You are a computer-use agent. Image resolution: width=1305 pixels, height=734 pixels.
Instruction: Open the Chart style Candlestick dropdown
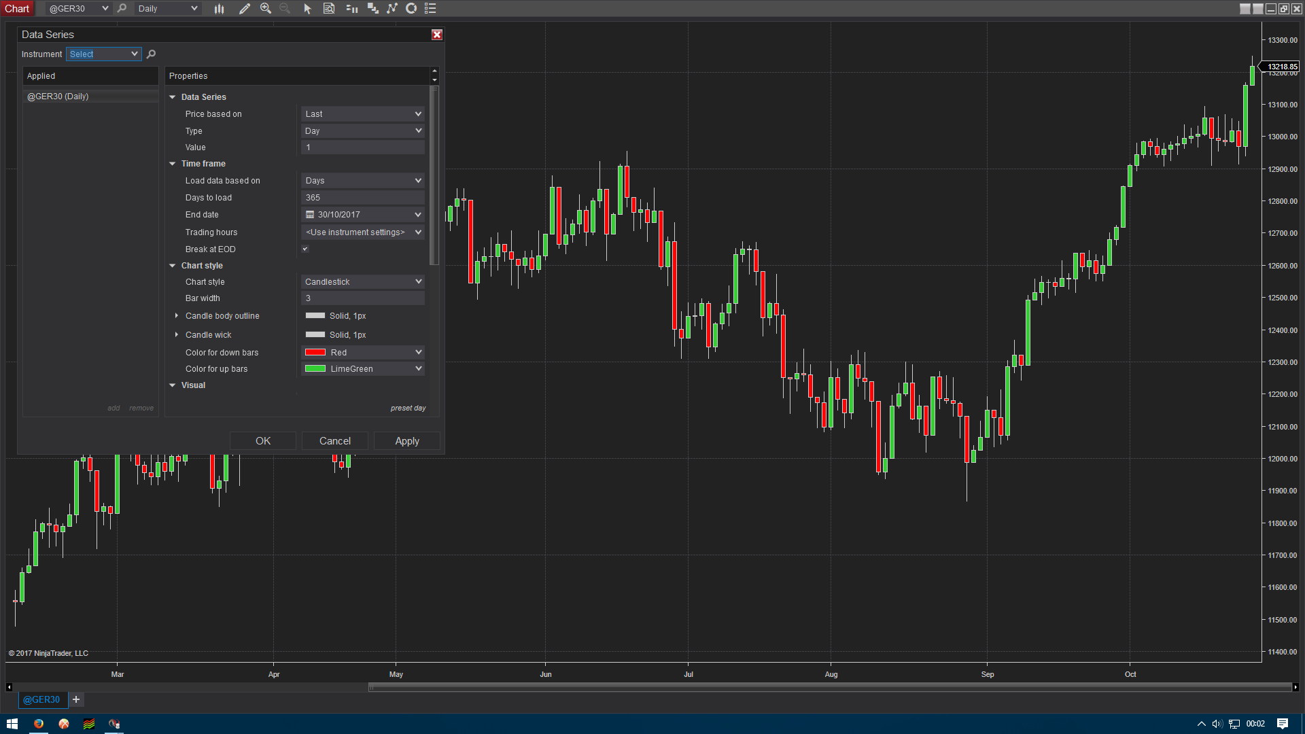tap(363, 282)
